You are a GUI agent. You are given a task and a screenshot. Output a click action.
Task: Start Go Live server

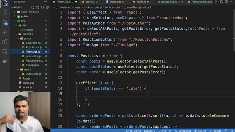(200, 131)
